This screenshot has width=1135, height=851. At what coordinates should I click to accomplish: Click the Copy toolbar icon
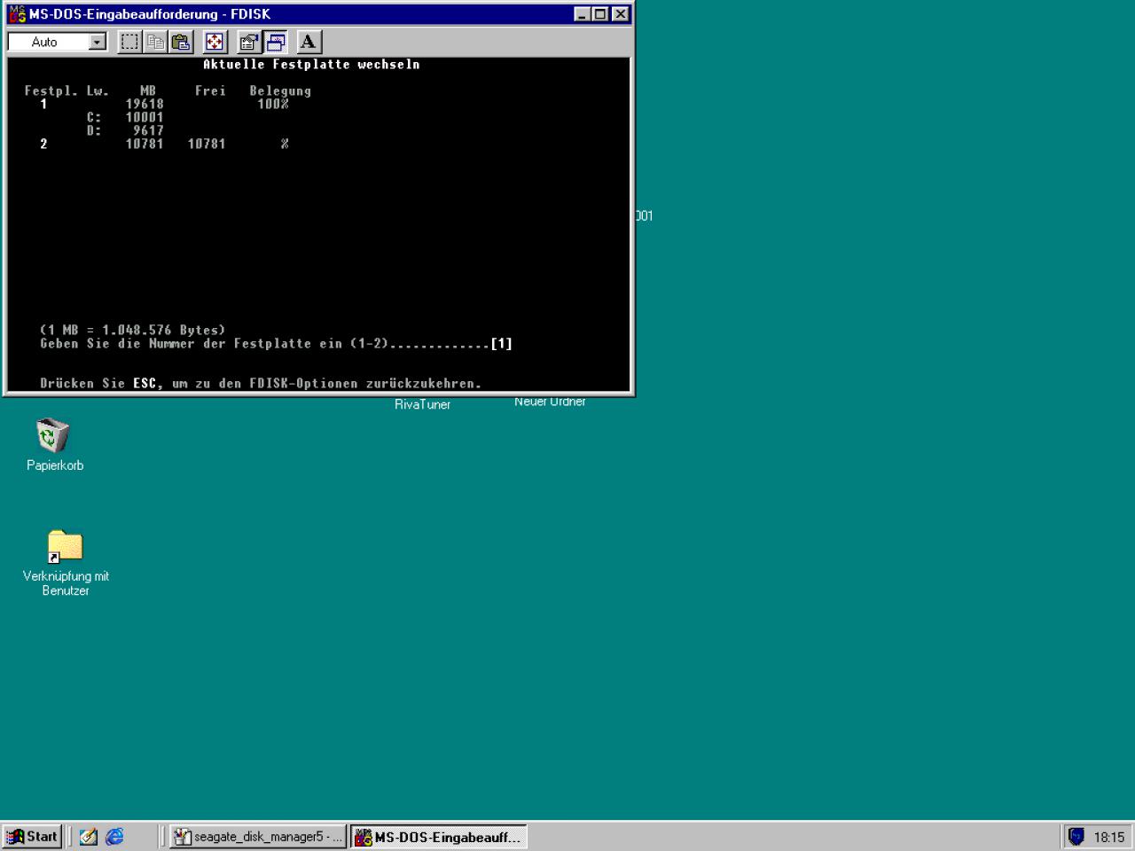click(156, 42)
